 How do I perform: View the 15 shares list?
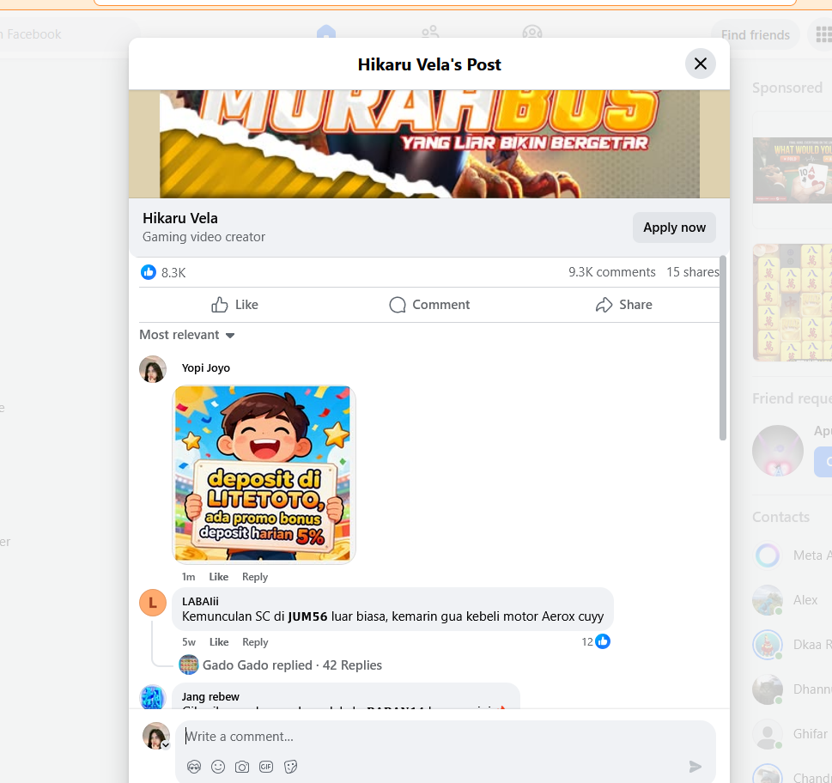tap(692, 272)
